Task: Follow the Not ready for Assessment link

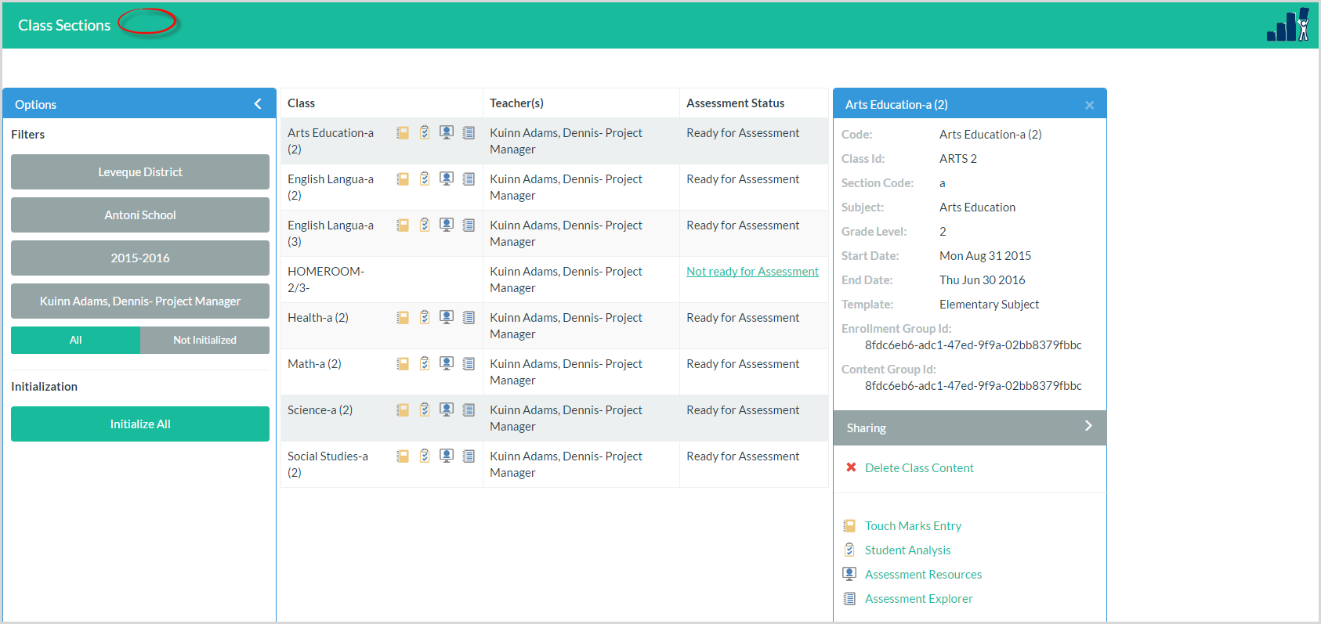Action: point(752,272)
